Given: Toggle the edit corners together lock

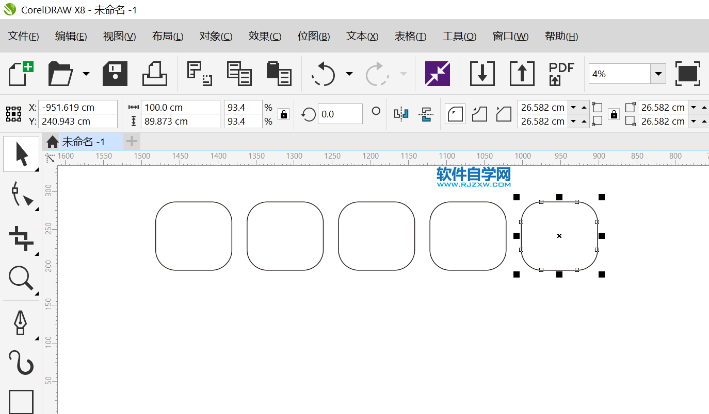Looking at the screenshot, I should click(614, 114).
